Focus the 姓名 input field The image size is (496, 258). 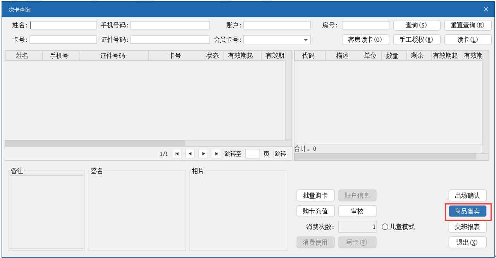pos(63,25)
